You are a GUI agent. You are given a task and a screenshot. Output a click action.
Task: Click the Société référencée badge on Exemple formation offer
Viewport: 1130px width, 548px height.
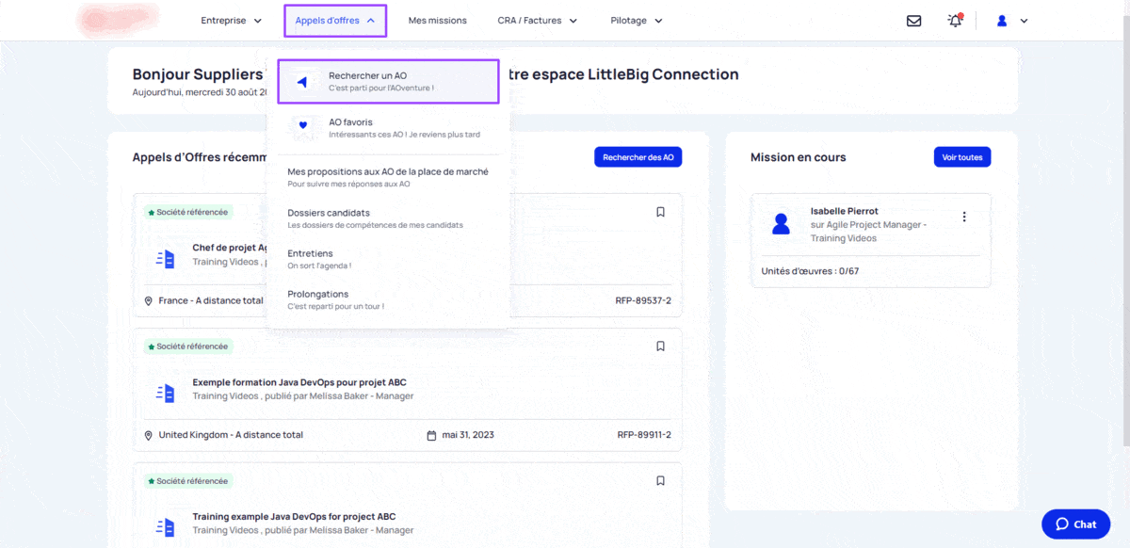click(x=188, y=347)
